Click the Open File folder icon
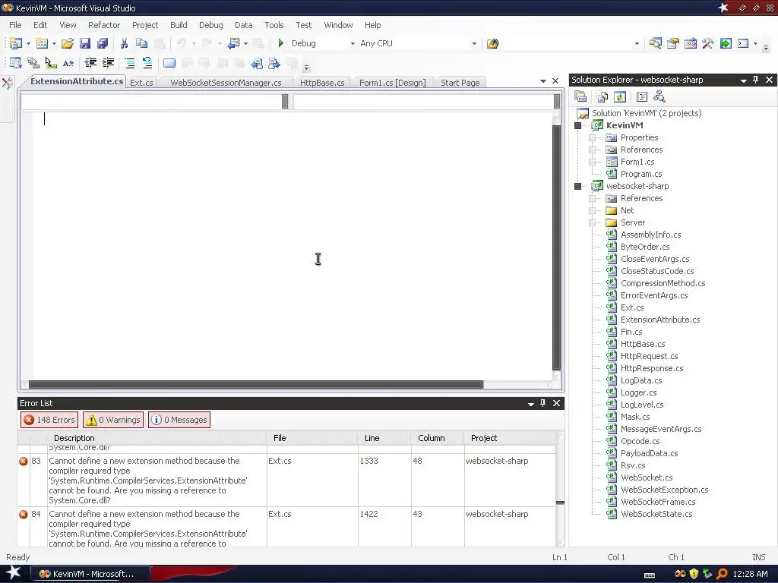Screen dimensions: 778x583 [68, 43]
